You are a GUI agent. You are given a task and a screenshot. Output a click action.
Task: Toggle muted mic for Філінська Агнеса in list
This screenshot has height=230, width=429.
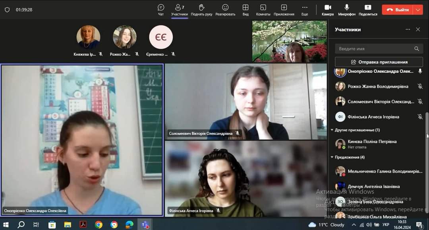pos(420,117)
